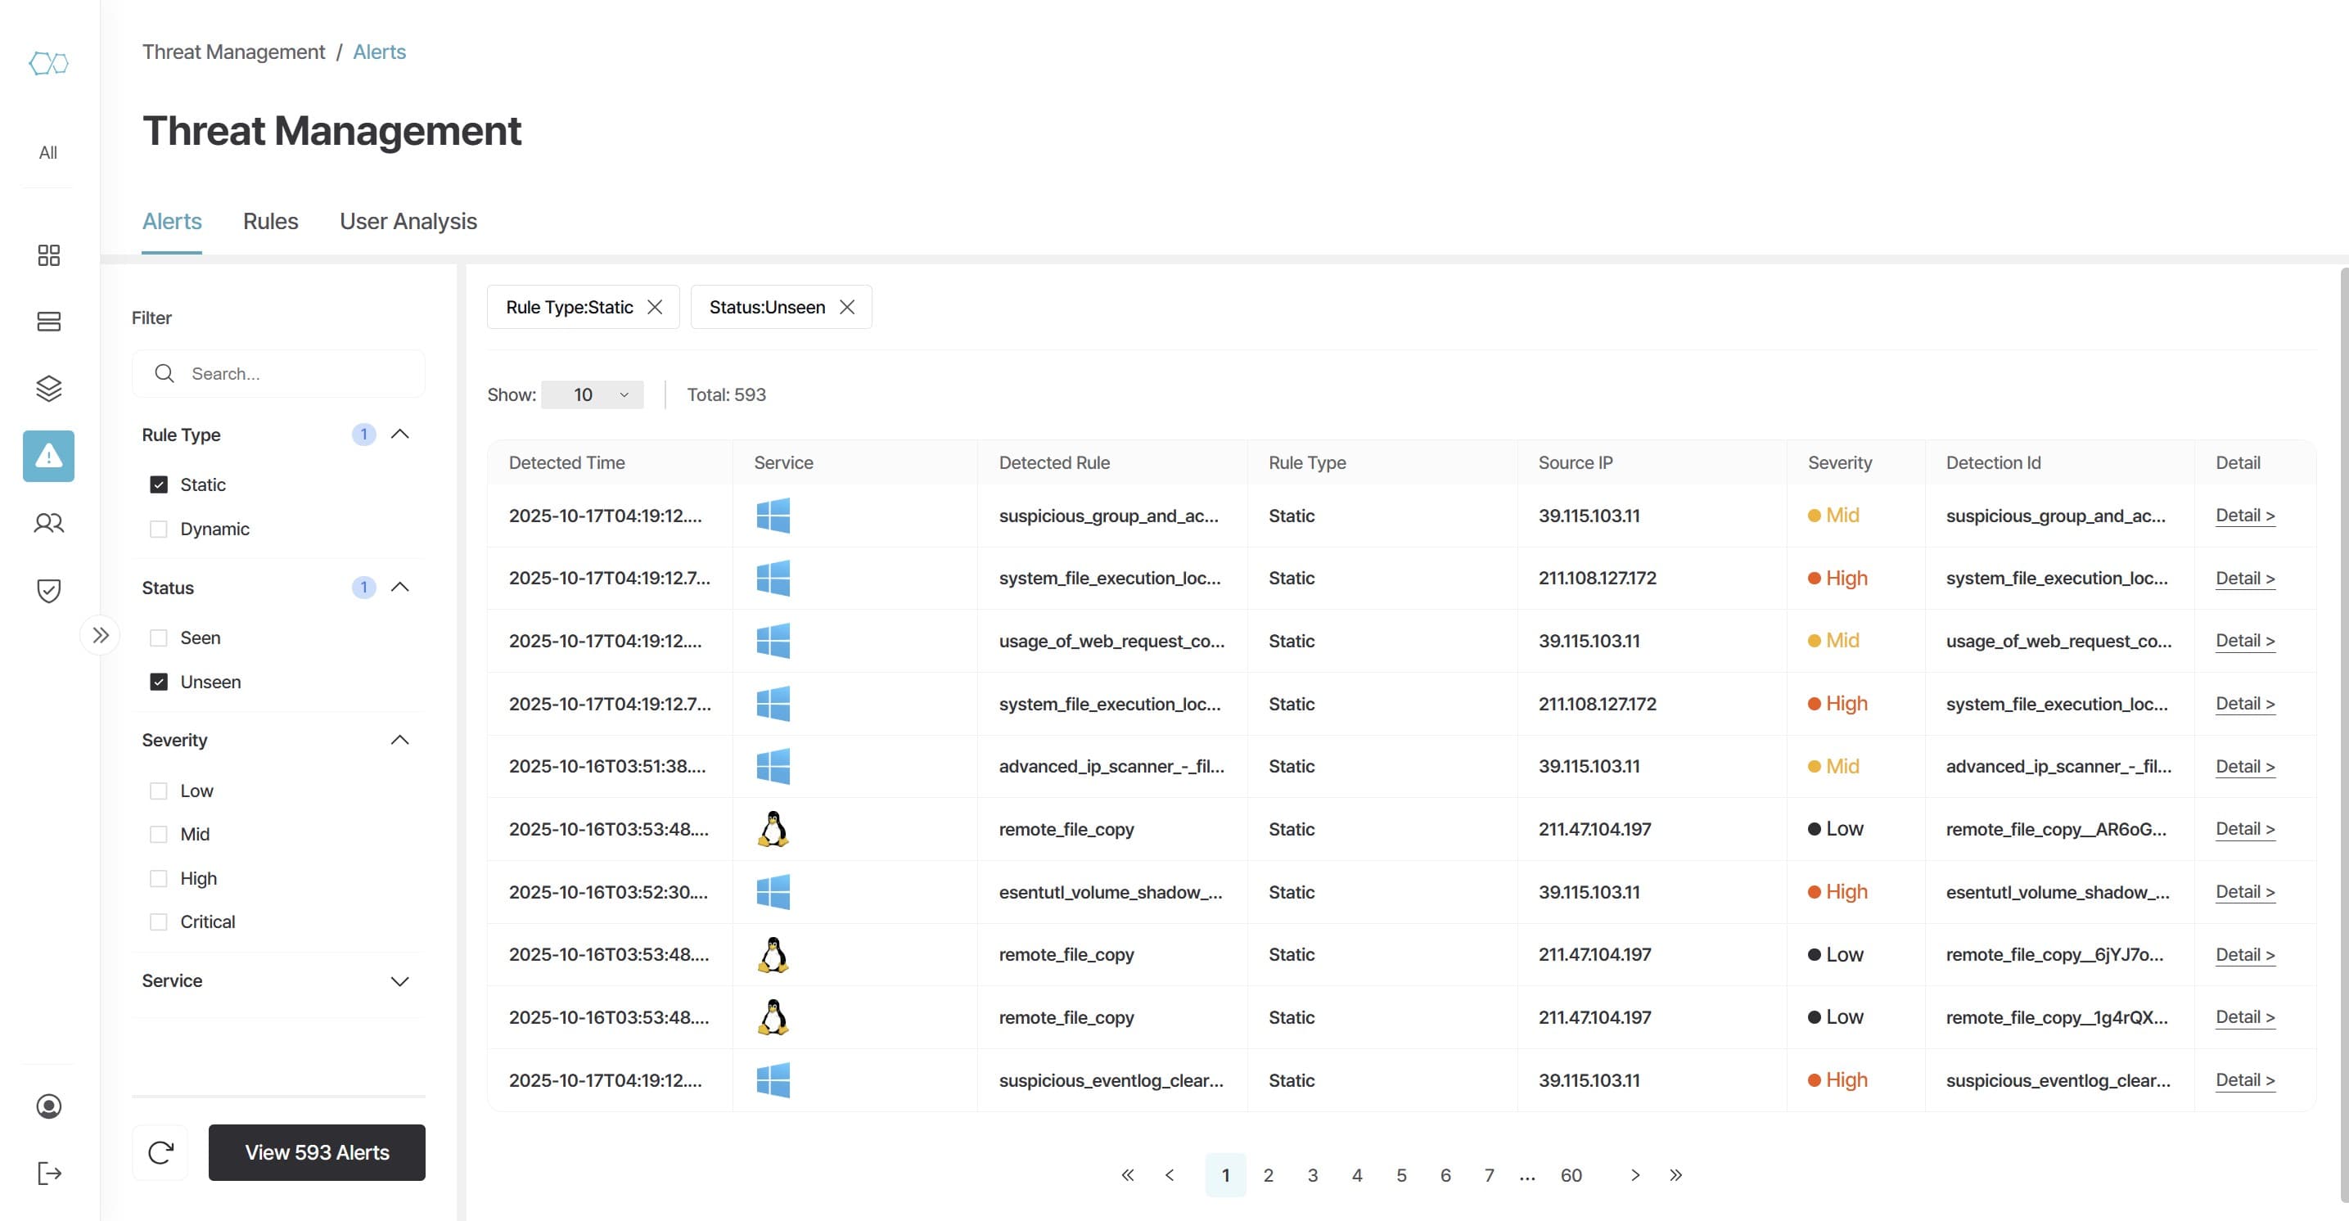Viewport: 2349px width, 1221px height.
Task: Expand the Service filter section
Action: [x=399, y=981]
